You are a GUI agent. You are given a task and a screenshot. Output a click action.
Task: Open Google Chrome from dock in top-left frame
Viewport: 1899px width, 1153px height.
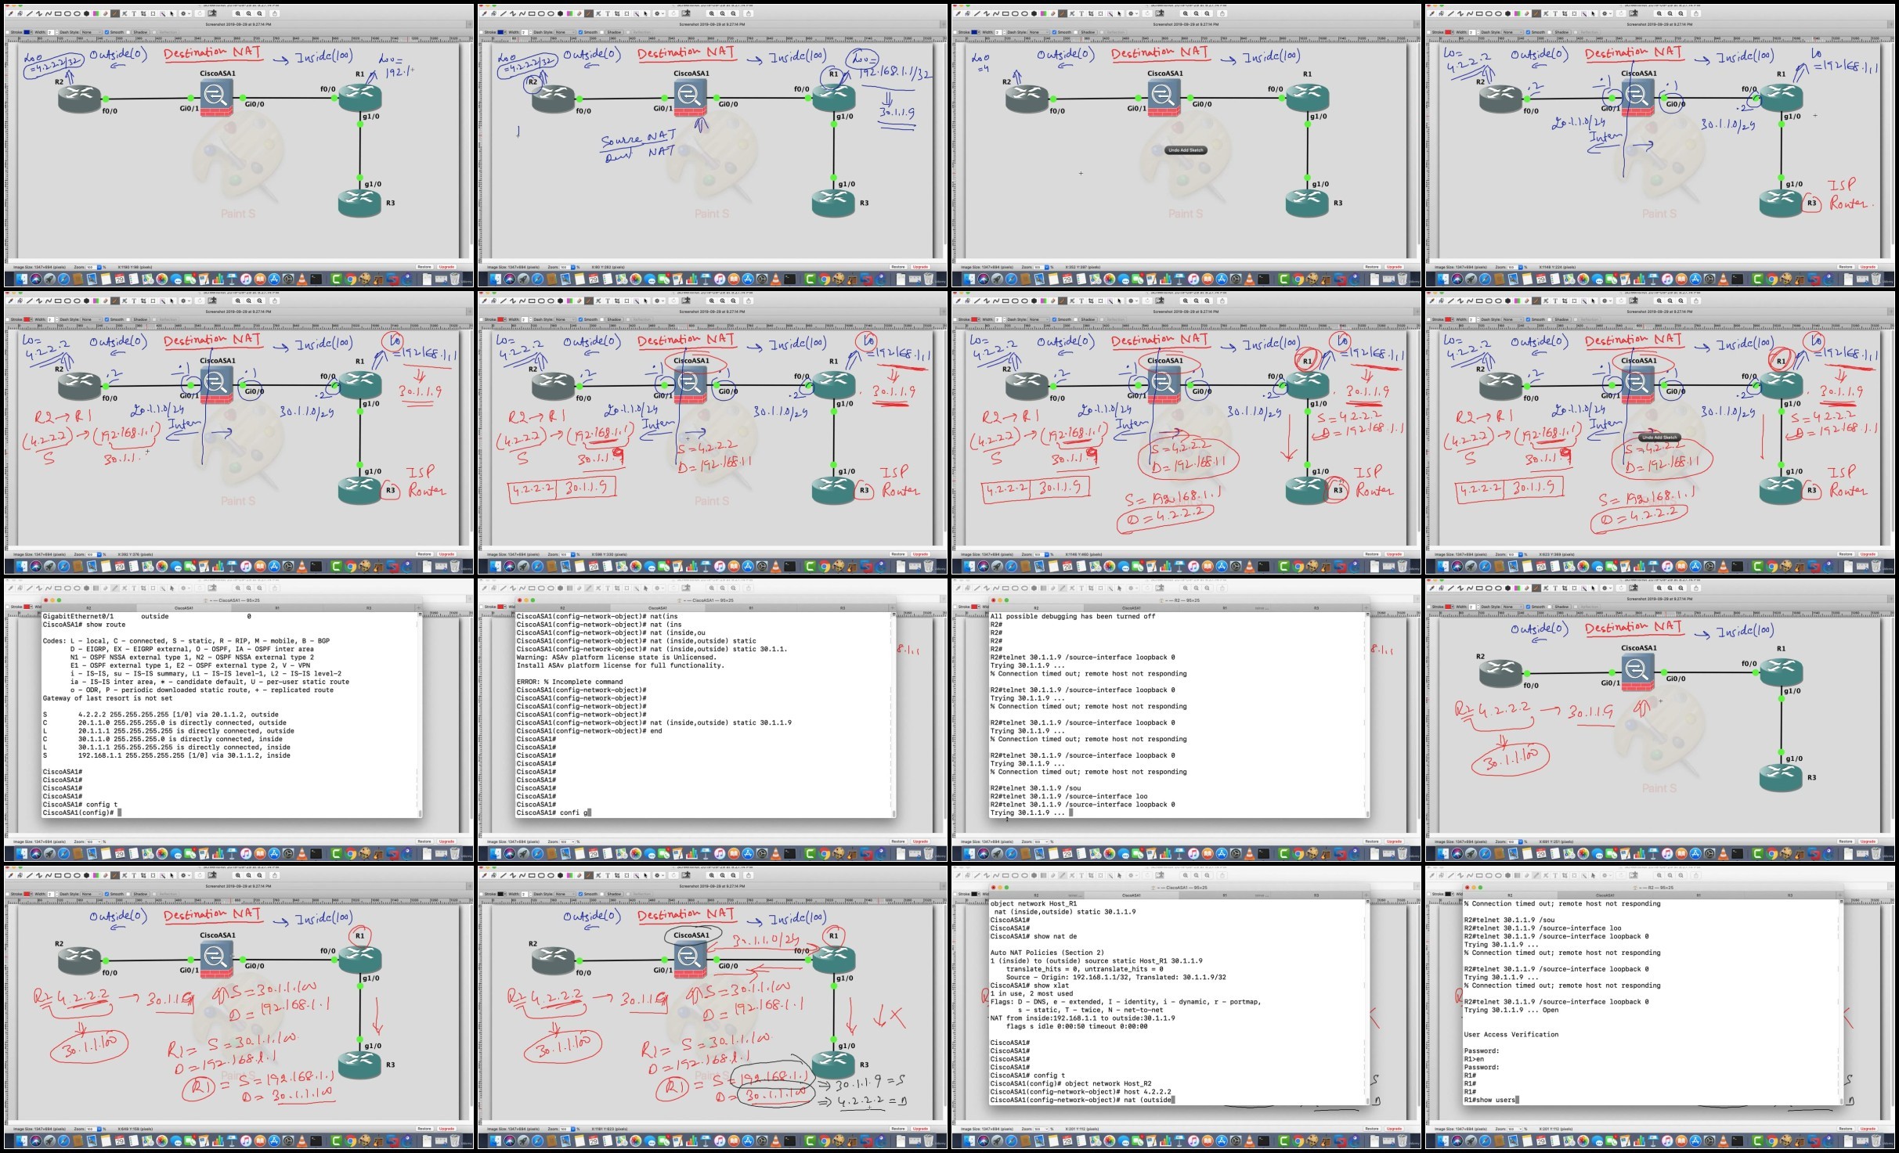coord(351,279)
